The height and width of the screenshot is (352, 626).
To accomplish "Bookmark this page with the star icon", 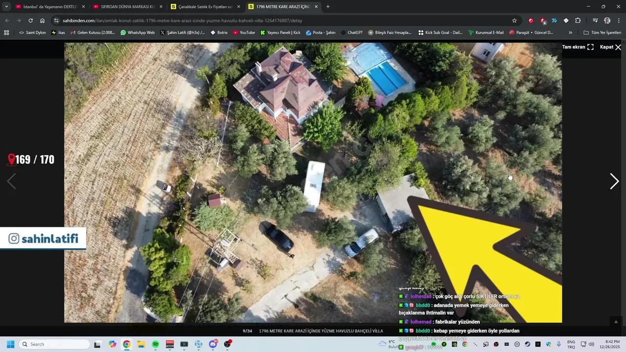I will coord(514,21).
